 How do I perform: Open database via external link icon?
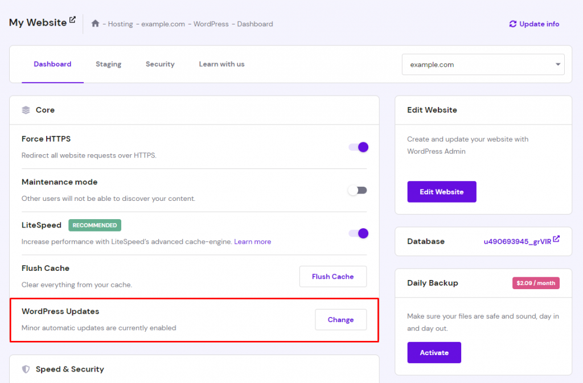tap(556, 240)
